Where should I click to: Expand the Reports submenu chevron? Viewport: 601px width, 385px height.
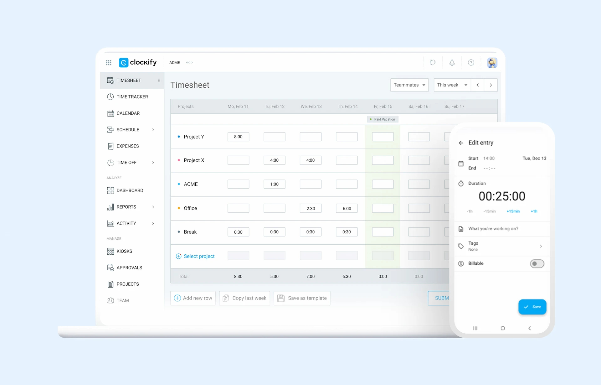153,207
